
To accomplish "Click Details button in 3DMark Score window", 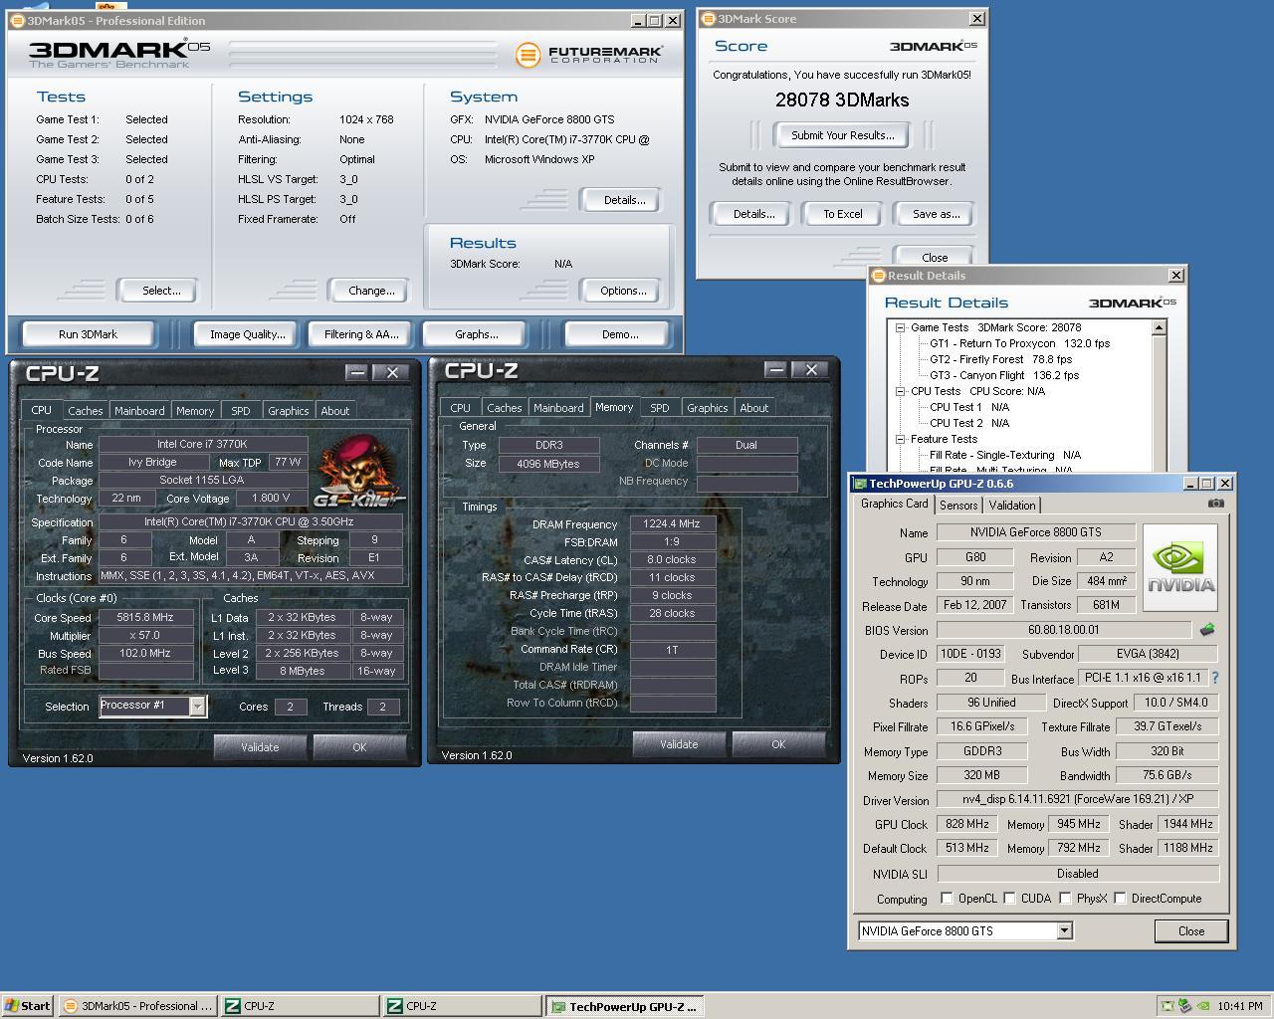I will [753, 214].
